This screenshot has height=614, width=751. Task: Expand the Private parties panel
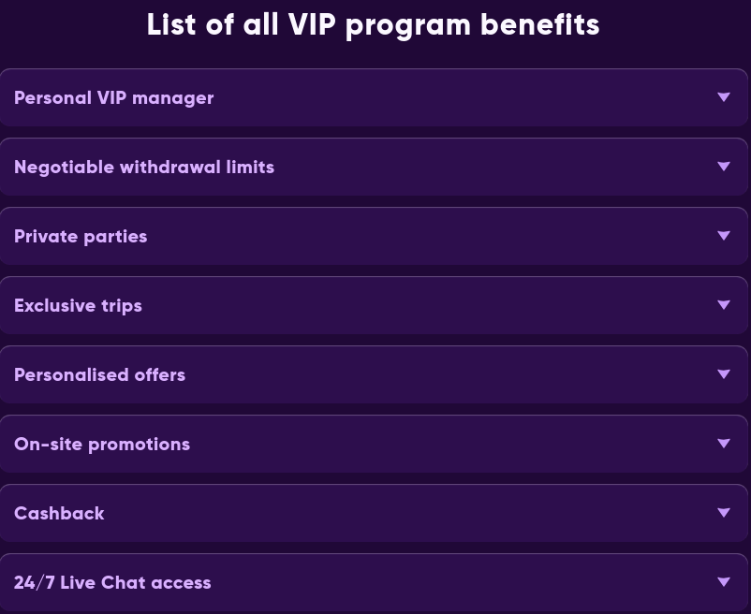tap(374, 236)
